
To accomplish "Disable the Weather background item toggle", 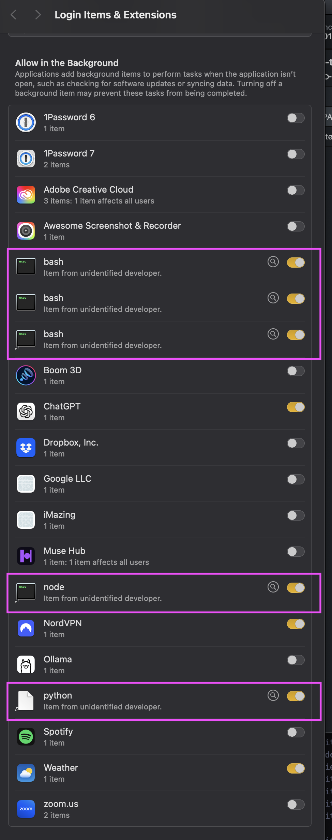I will pos(296,768).
